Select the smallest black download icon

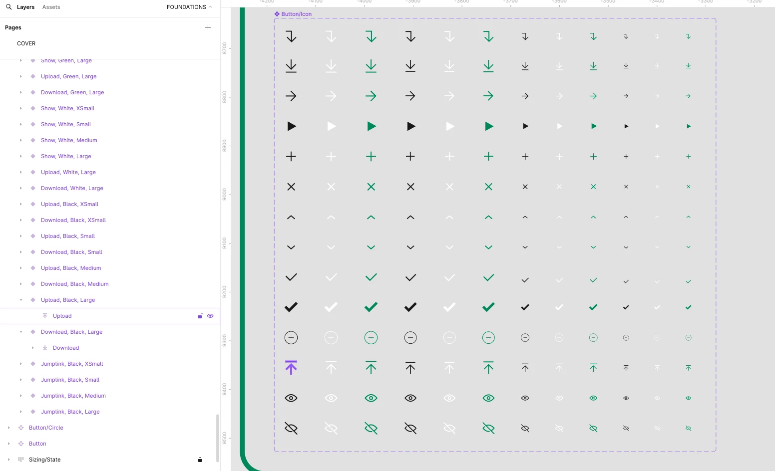click(626, 66)
